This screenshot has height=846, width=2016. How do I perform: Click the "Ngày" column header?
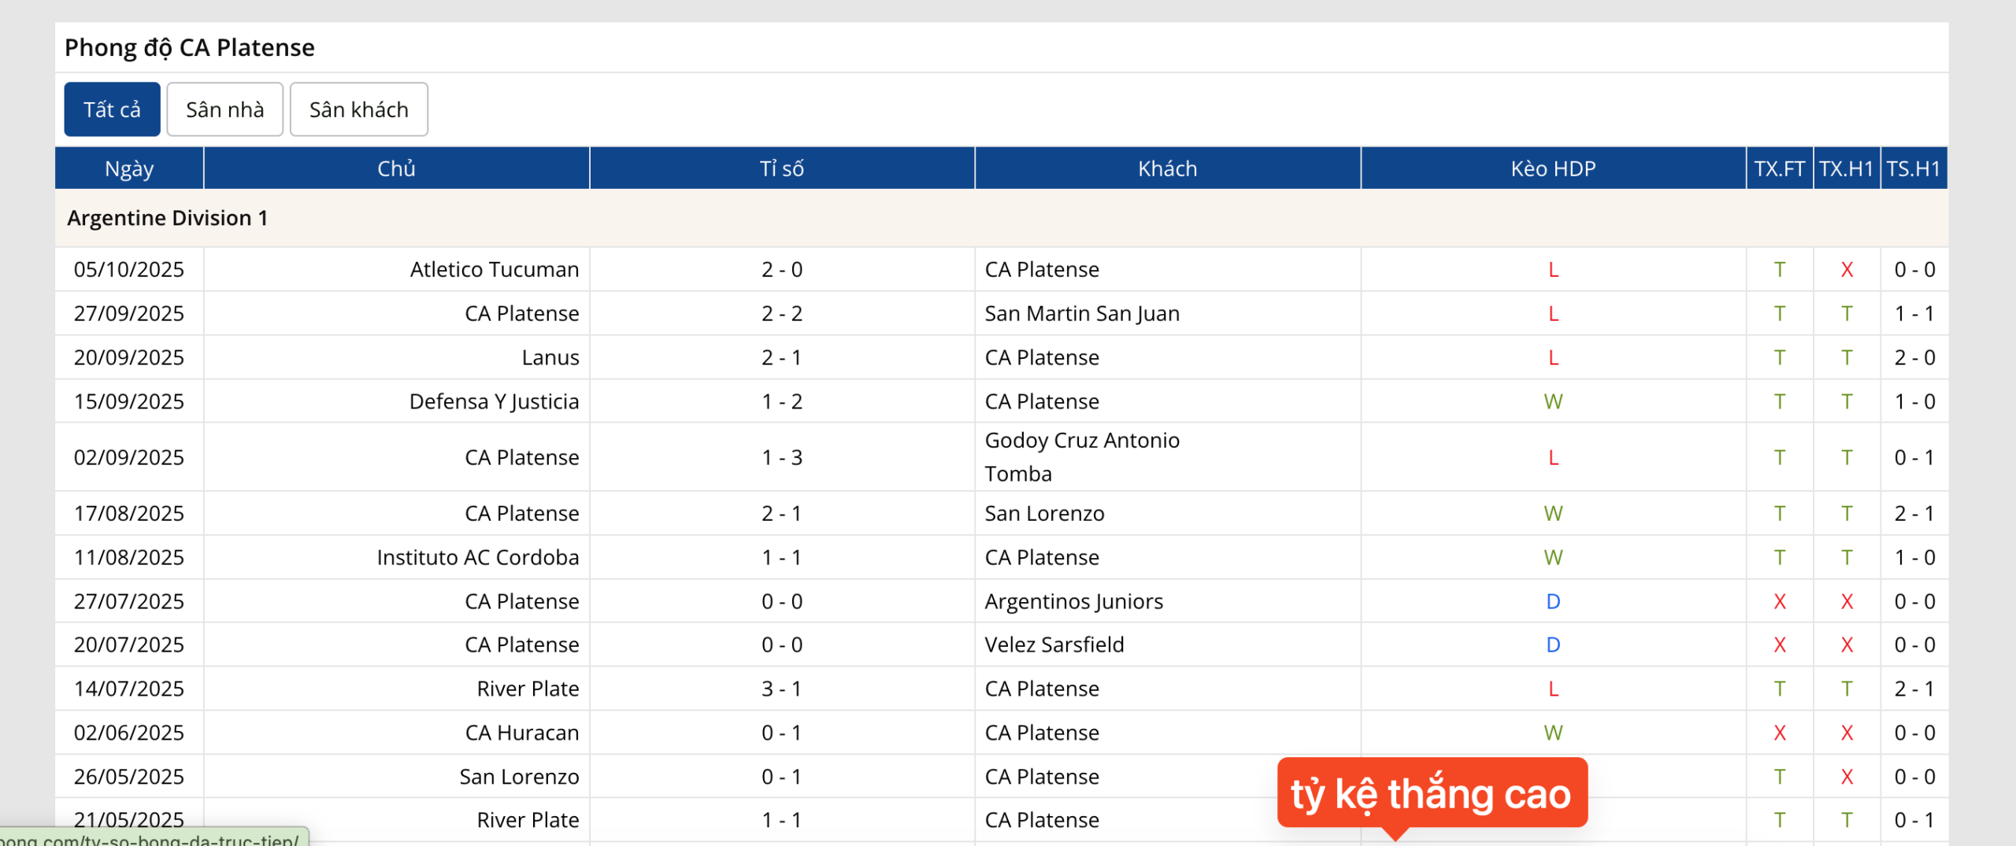pyautogui.click(x=128, y=168)
